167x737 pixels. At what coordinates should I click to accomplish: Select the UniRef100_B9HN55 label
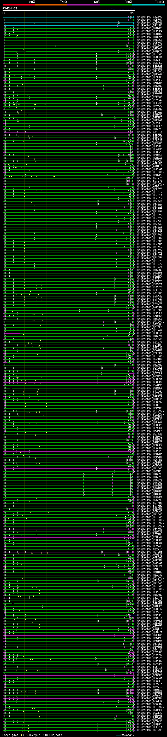click(150, 115)
